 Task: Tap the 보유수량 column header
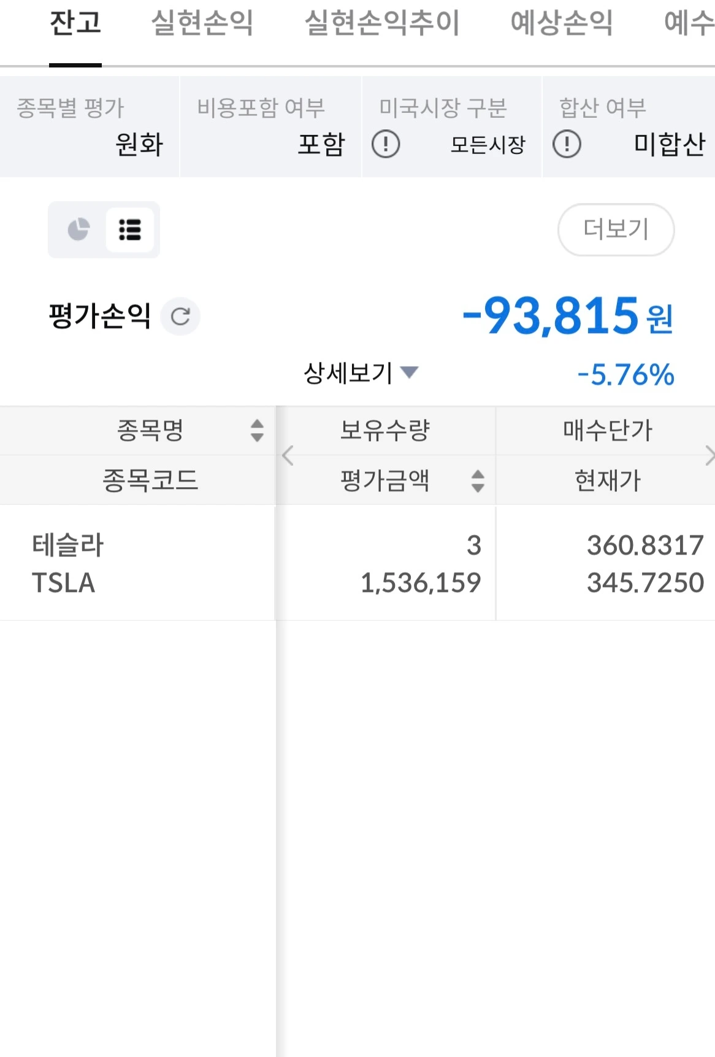click(x=385, y=430)
